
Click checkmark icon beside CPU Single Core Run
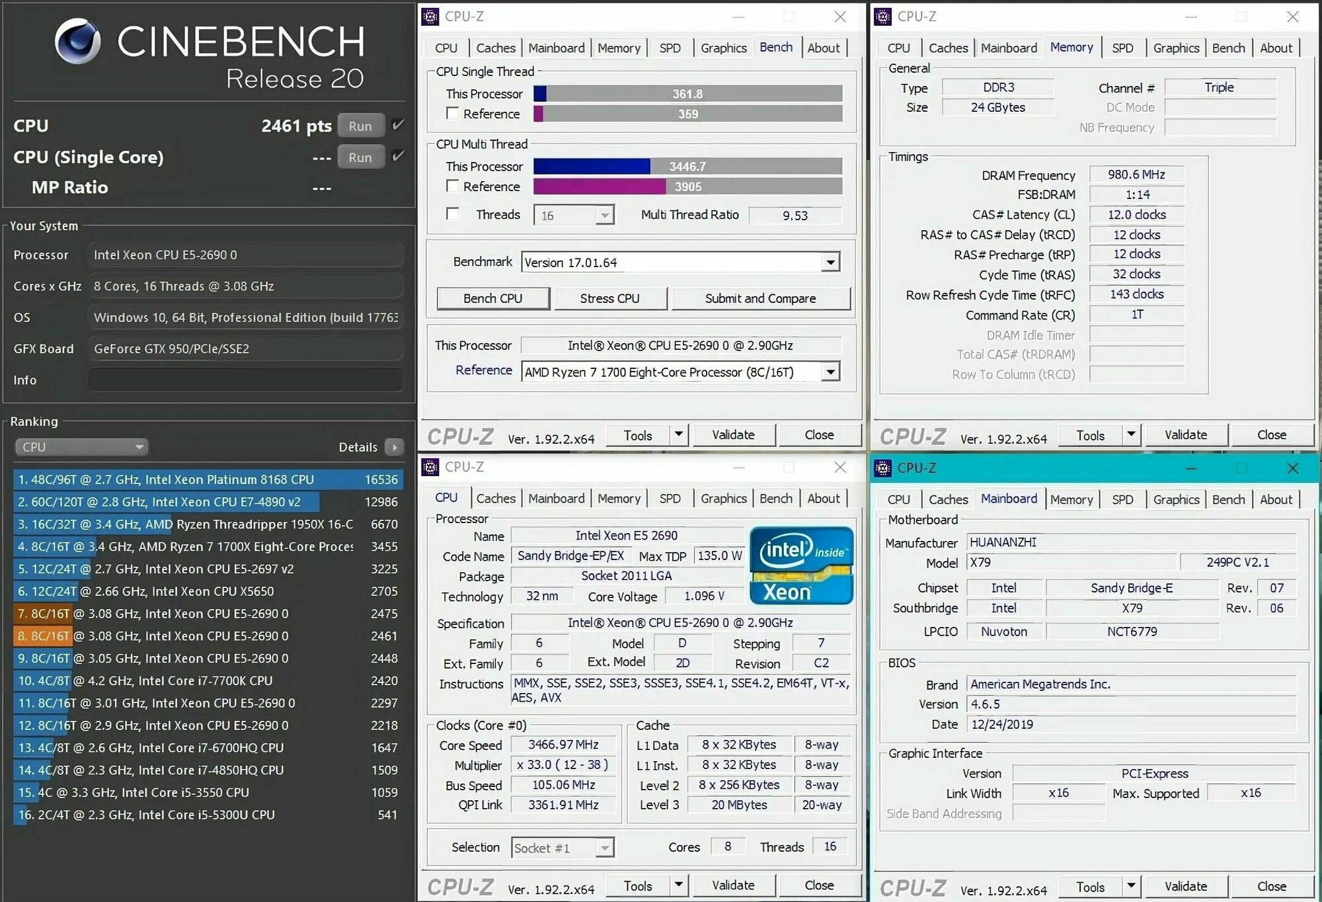click(x=398, y=156)
